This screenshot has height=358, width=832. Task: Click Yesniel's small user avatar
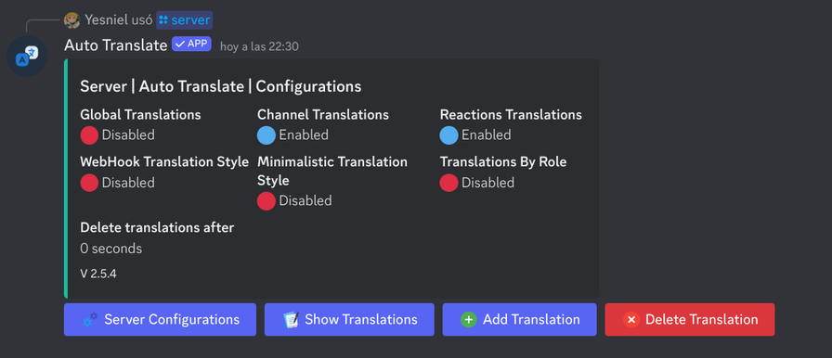pos(71,20)
